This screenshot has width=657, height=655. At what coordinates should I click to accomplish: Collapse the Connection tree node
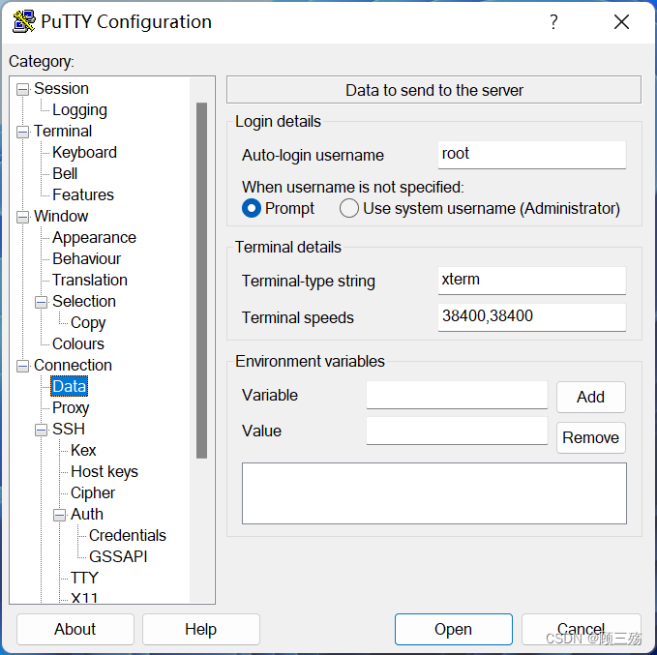[22, 366]
